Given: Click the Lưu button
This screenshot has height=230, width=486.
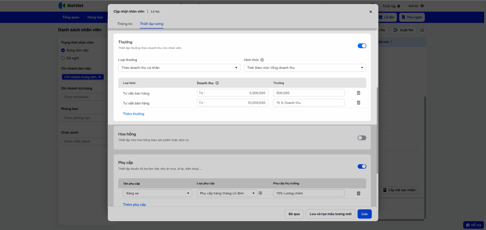Looking at the screenshot, I should click(x=364, y=214).
